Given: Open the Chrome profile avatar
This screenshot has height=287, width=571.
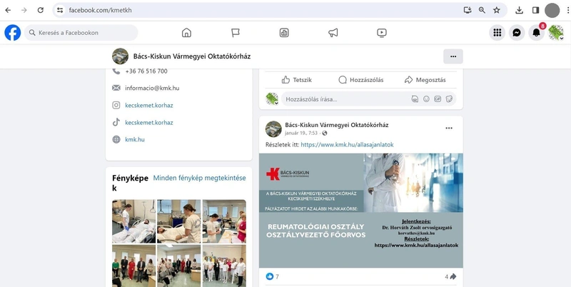Looking at the screenshot, I should point(552,10).
